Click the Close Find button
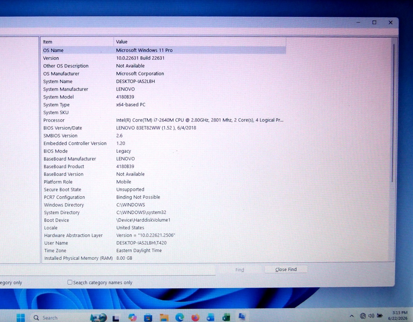This screenshot has width=413, height=322. tap(286, 269)
